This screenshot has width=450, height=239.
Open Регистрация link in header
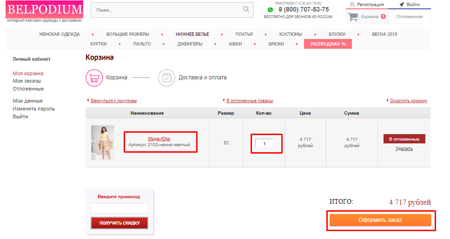(x=367, y=5)
